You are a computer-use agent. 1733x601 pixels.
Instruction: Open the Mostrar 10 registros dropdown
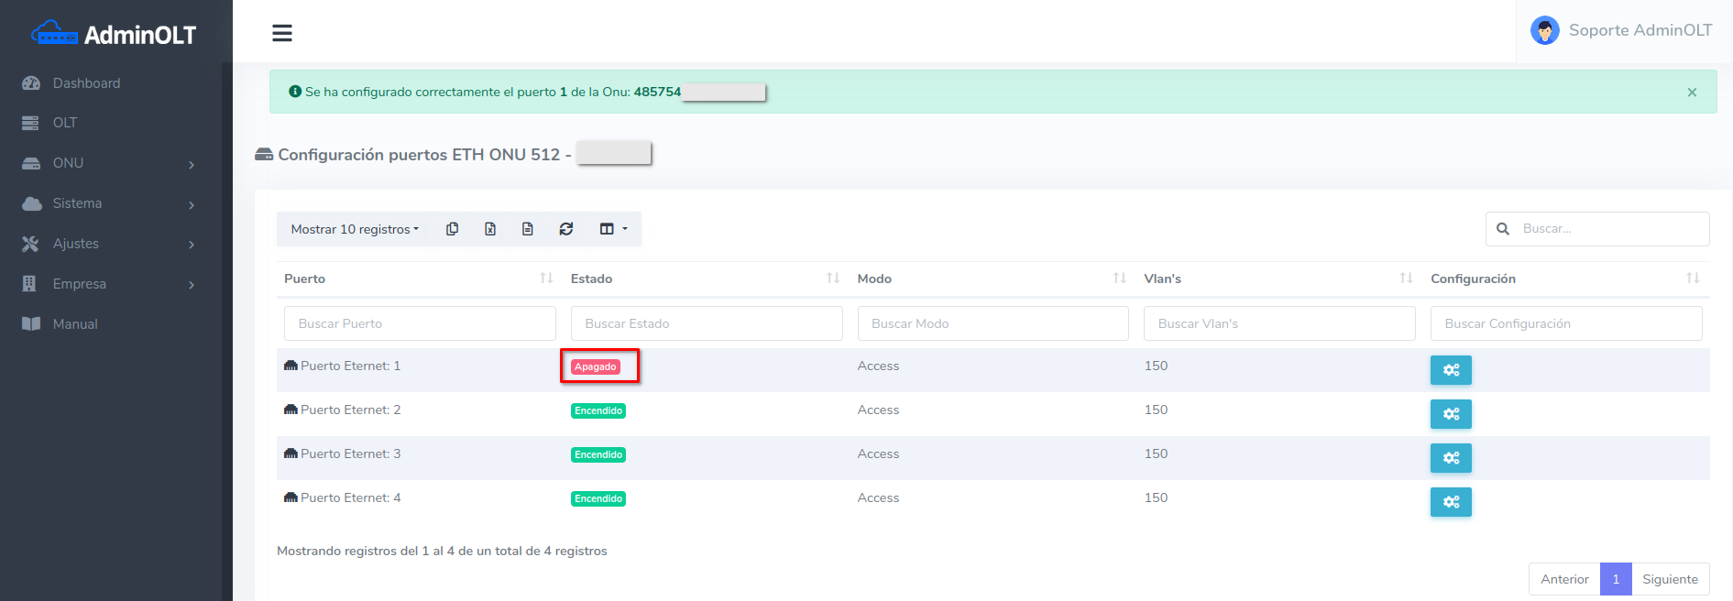pyautogui.click(x=355, y=229)
